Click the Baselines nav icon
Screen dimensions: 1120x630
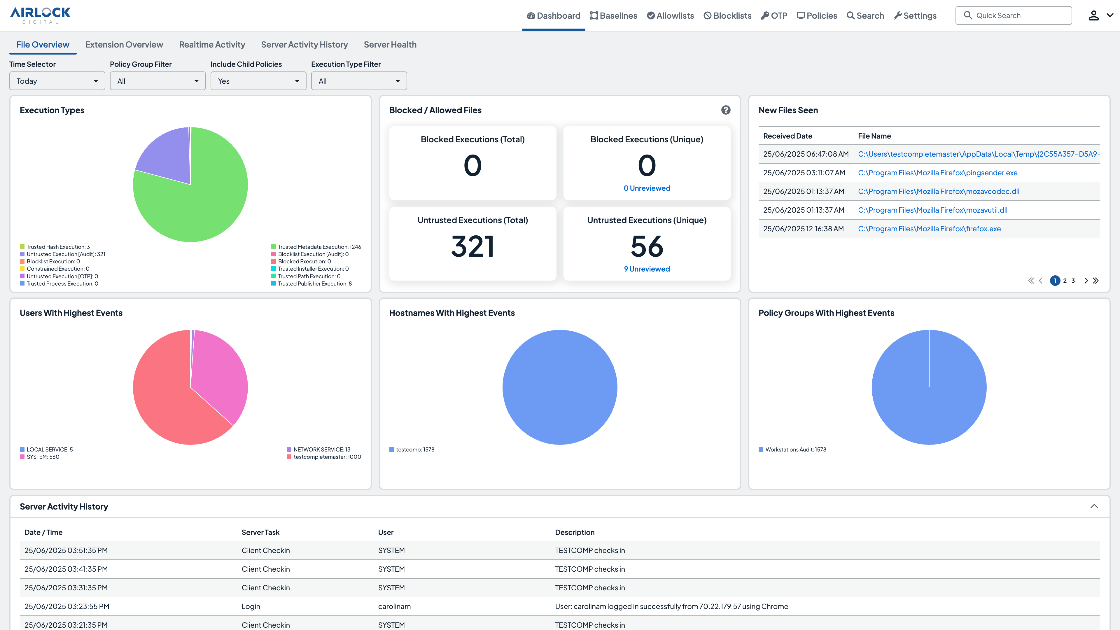click(594, 16)
